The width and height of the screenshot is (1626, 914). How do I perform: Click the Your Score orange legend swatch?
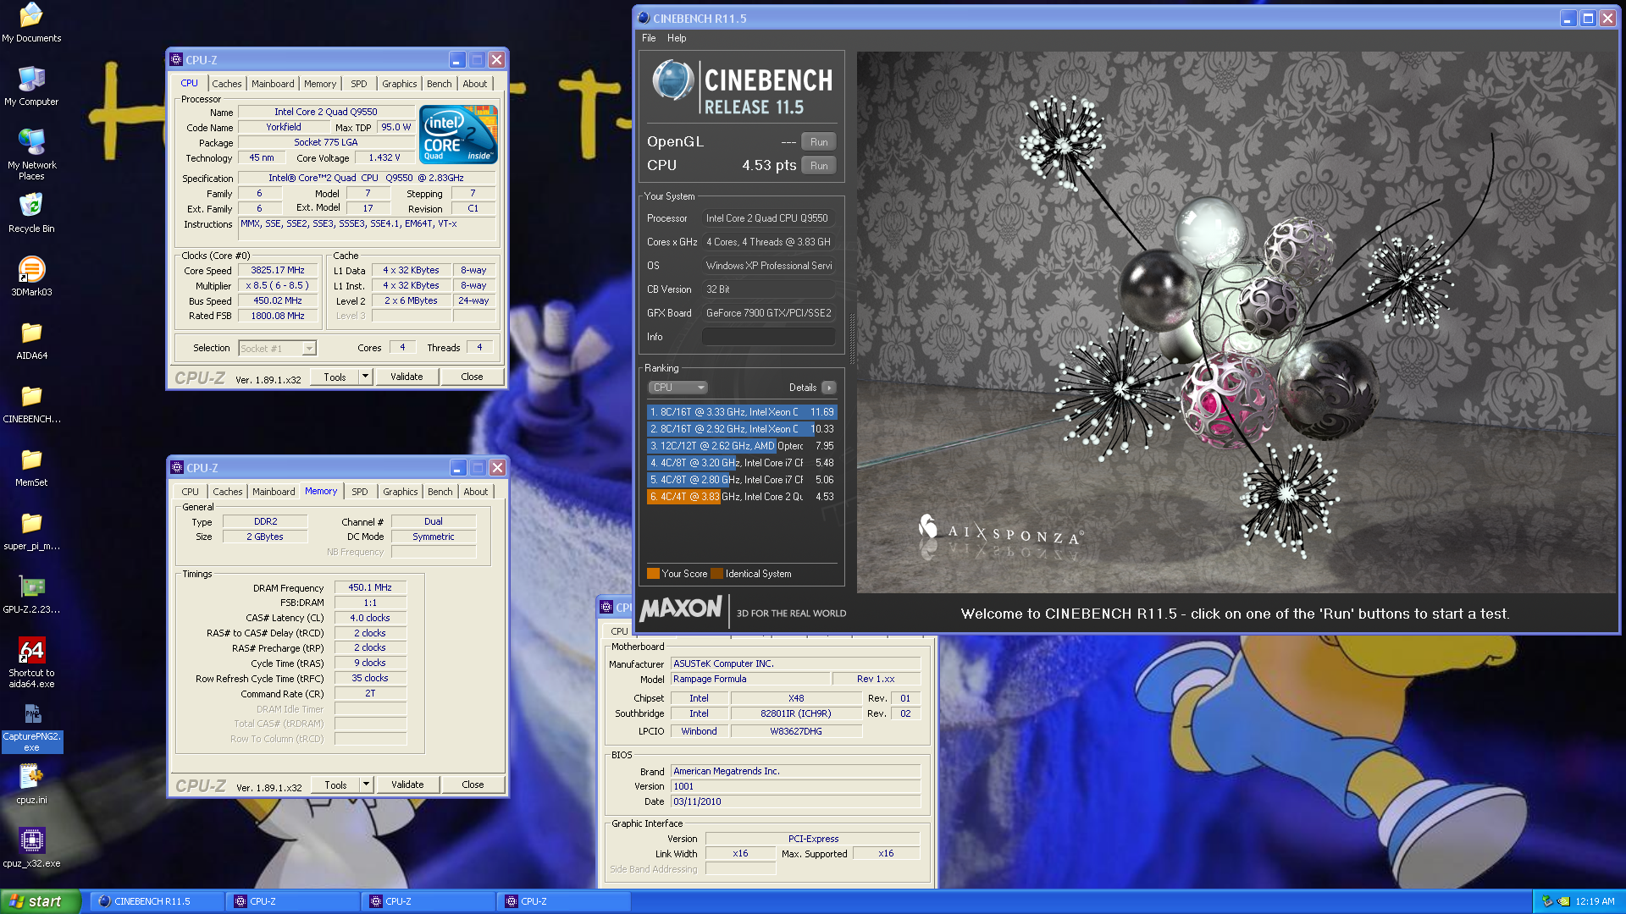coord(653,574)
